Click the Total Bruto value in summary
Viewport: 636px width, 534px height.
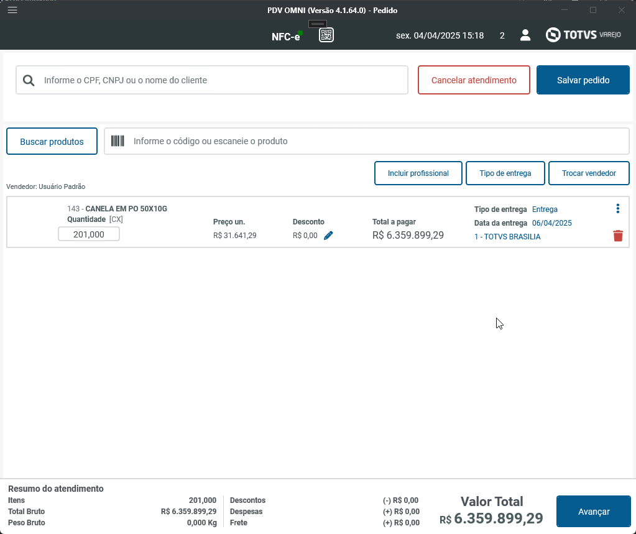188,511
